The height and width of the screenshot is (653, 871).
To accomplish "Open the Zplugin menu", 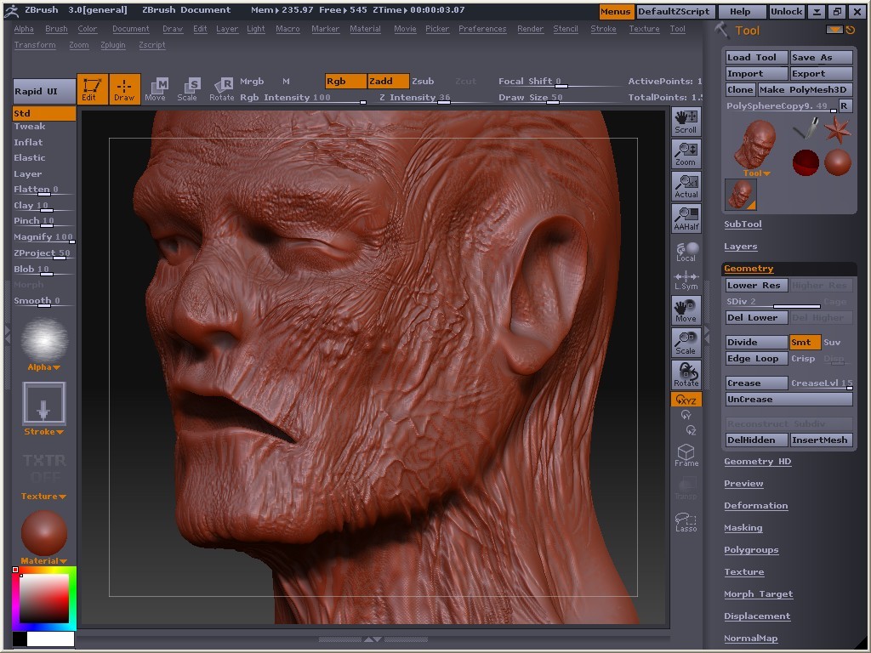I will (x=113, y=45).
